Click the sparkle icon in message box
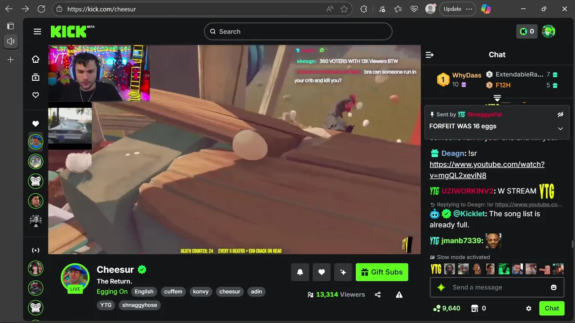Image resolution: width=575 pixels, height=323 pixels. 441,288
